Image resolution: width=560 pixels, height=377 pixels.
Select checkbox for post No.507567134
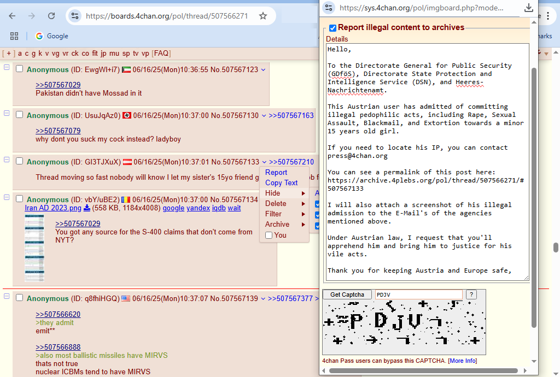pos(19,199)
